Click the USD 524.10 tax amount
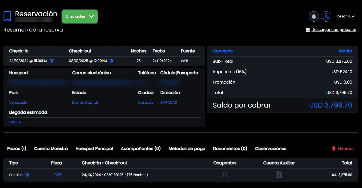 coord(341,72)
